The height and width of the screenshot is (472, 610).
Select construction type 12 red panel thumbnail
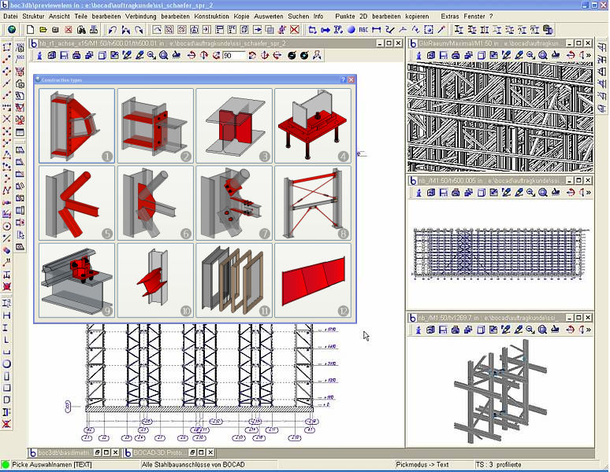pos(313,281)
